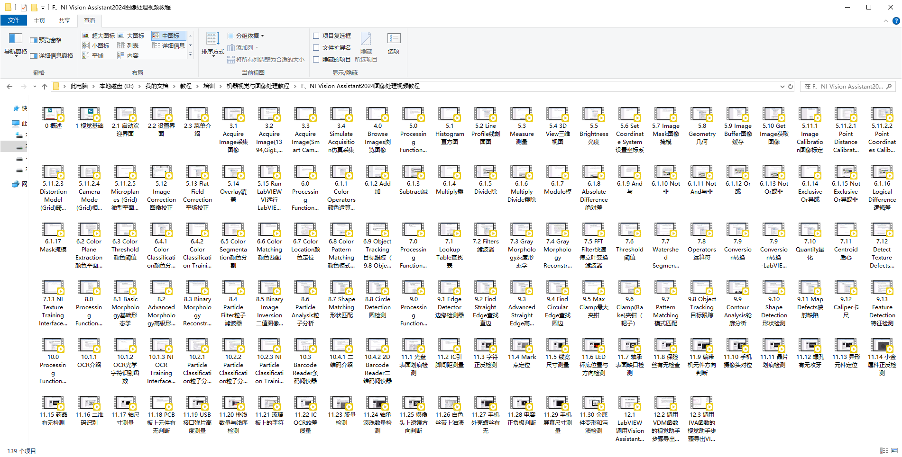Click 此电脑 in the address breadcrumb

(x=79, y=86)
